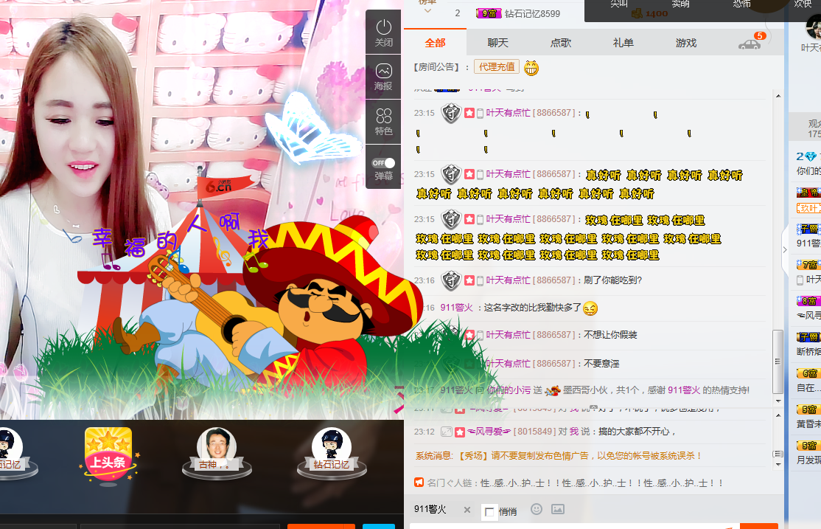821x529 pixels.
Task: Click the down arrow of the public chat scrollbar
Action: (x=778, y=401)
